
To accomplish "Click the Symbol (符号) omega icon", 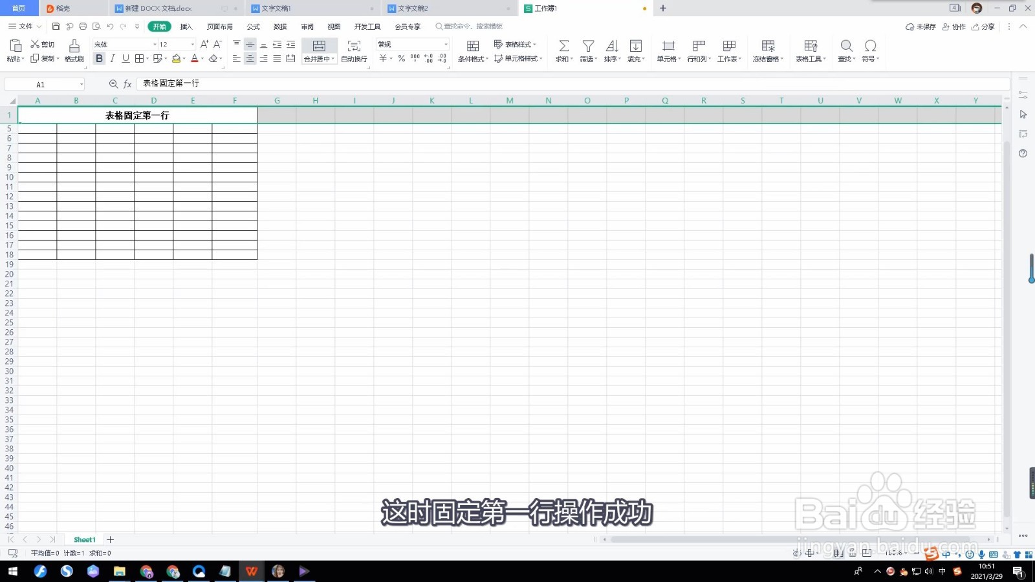I will (871, 46).
